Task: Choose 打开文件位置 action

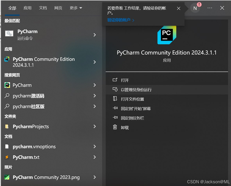Action: click(167, 99)
